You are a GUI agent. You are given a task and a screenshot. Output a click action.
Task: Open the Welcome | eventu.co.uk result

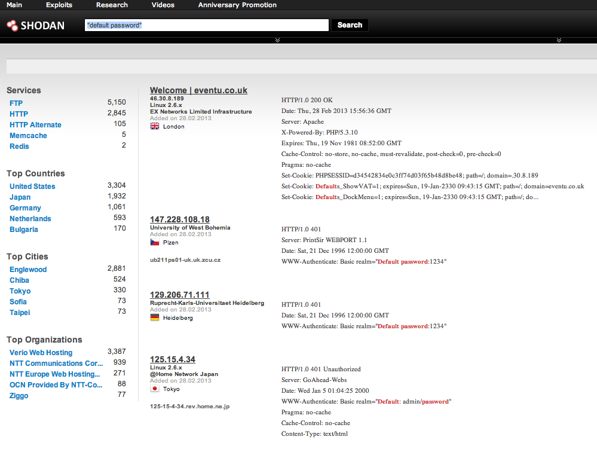(x=198, y=90)
